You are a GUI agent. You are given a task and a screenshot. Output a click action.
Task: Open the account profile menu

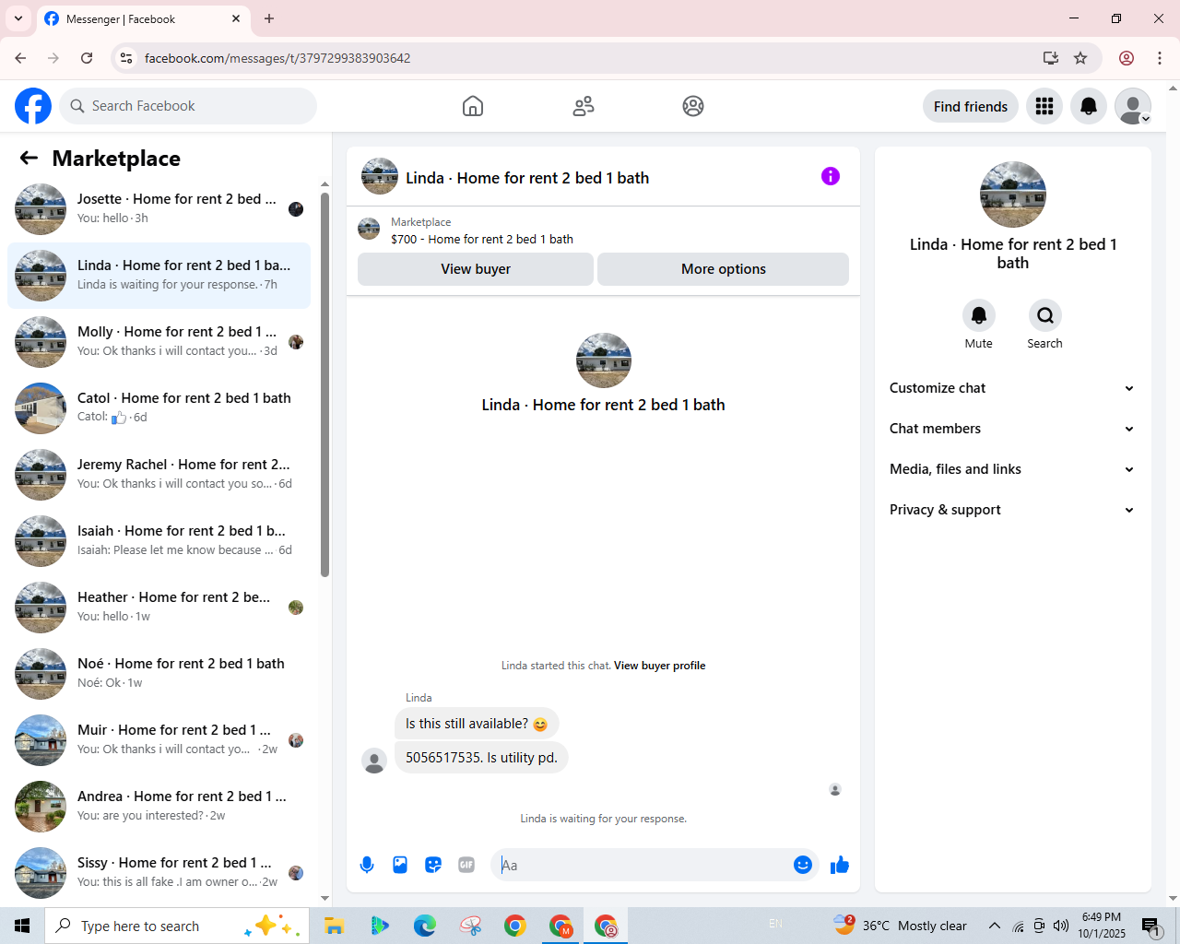point(1133,106)
